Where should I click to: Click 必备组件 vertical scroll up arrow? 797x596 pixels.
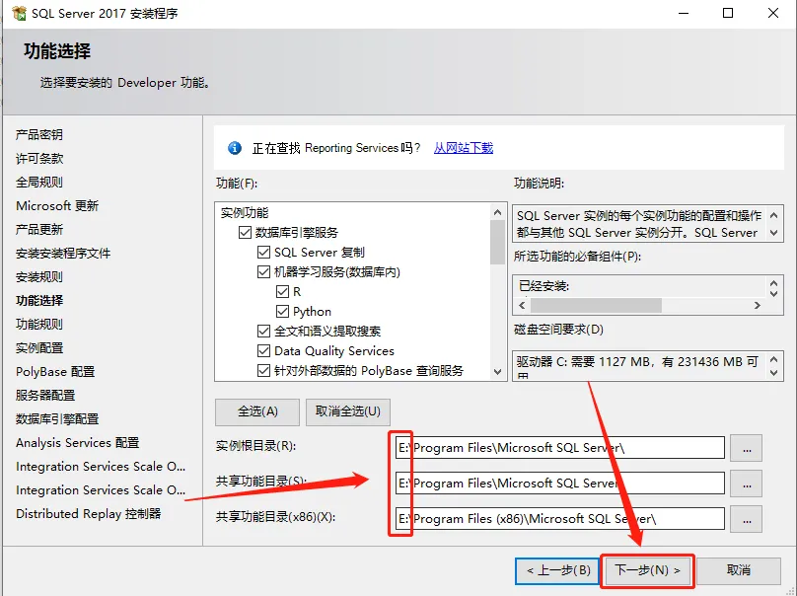point(773,284)
